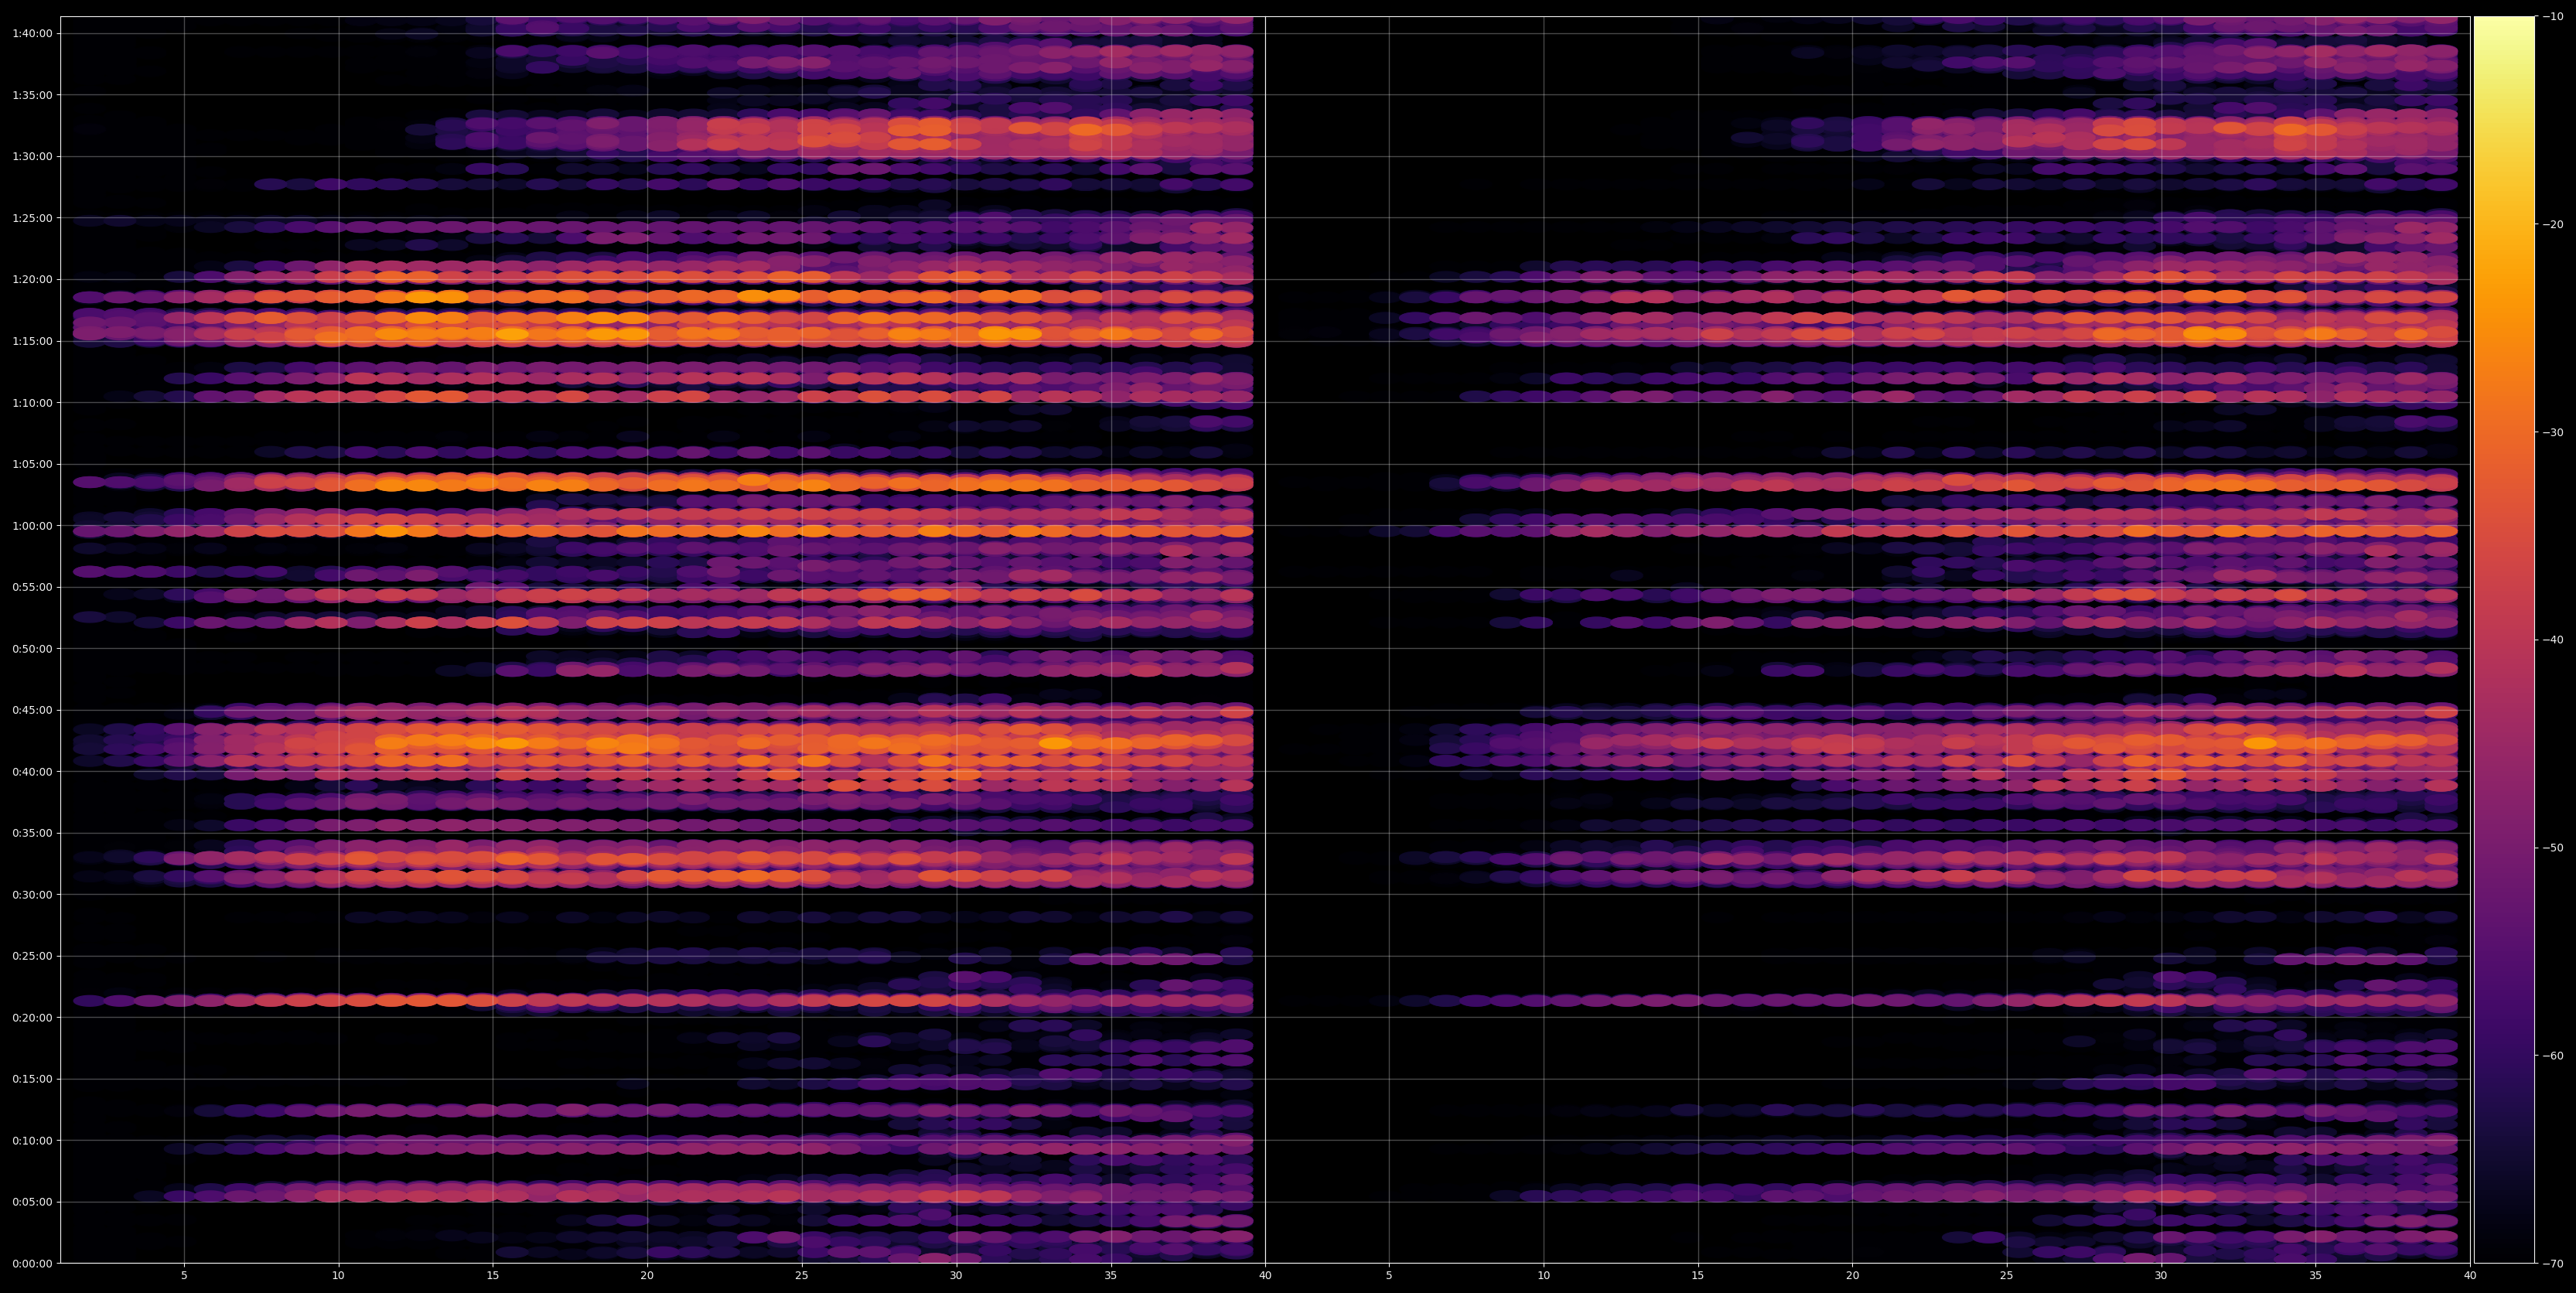Click x-axis label 35 under right heatmap
The image size is (2576, 1293).
click(x=2316, y=1275)
